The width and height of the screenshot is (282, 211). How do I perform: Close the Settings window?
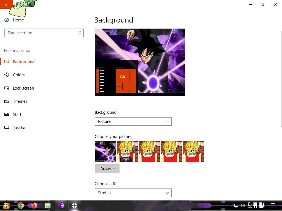[x=275, y=4]
